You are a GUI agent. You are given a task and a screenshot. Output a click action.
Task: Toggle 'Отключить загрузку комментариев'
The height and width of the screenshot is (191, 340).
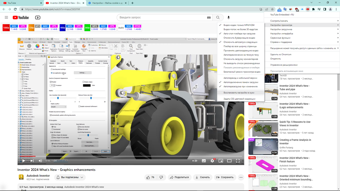tap(241, 59)
